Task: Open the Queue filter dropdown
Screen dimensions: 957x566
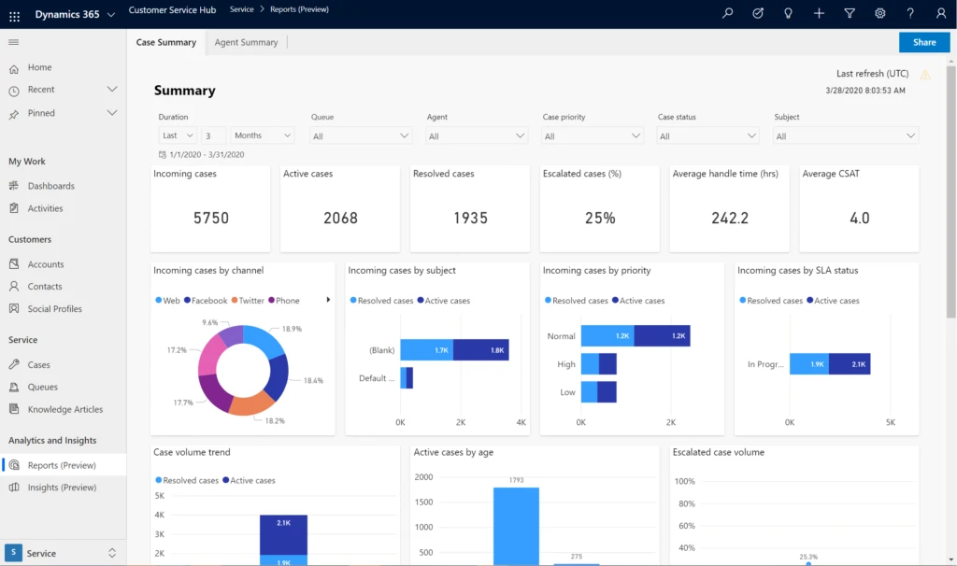Action: click(x=361, y=134)
